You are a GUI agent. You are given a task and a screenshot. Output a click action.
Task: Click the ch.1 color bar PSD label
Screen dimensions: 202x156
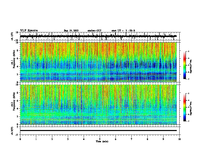point(191,67)
